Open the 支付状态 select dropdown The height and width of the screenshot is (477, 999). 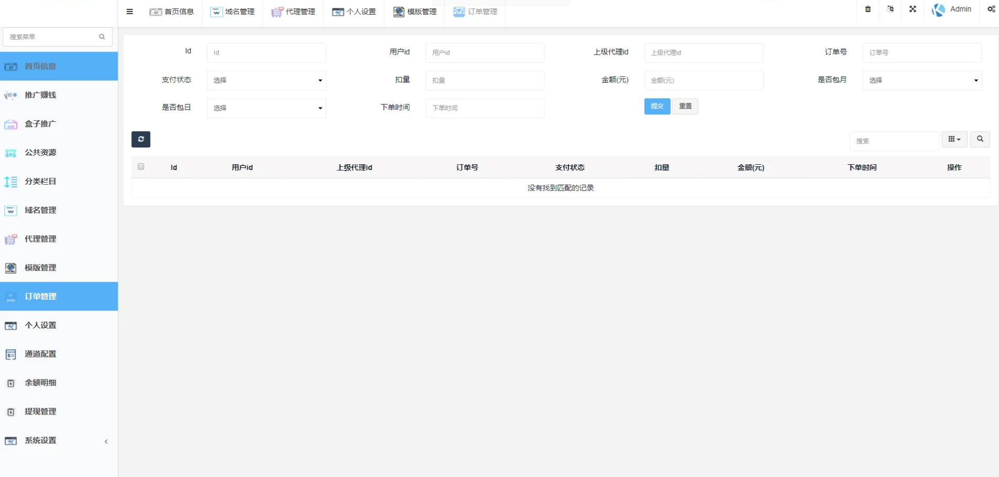(x=266, y=80)
